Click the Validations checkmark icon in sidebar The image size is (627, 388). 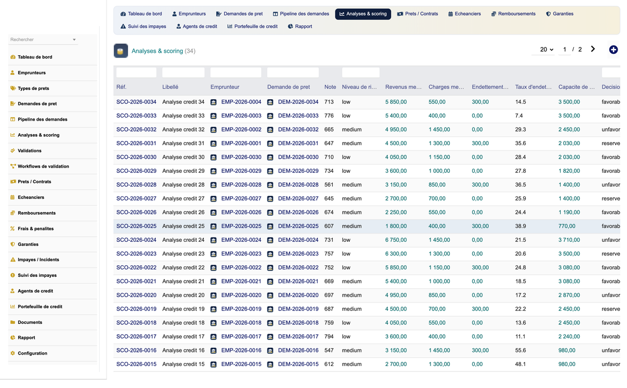click(13, 150)
